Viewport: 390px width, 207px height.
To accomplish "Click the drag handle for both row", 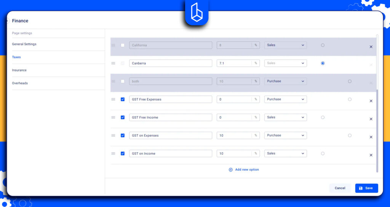I will (x=113, y=81).
